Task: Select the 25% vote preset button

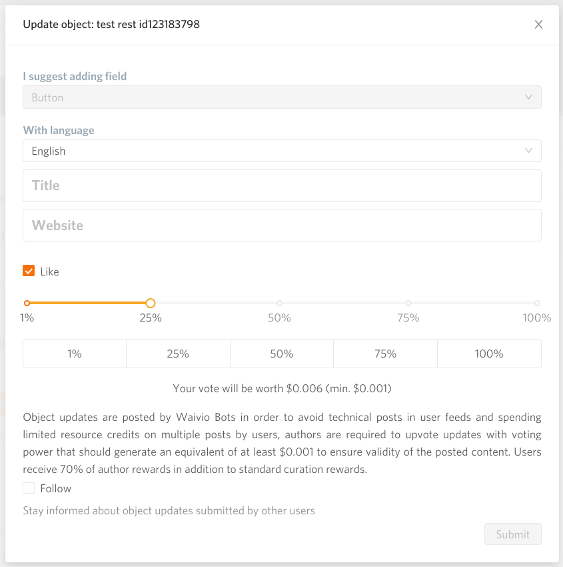Action: [178, 354]
